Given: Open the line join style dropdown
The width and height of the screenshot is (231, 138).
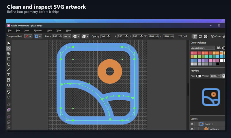Looking at the screenshot, I should pyautogui.click(x=85, y=36).
